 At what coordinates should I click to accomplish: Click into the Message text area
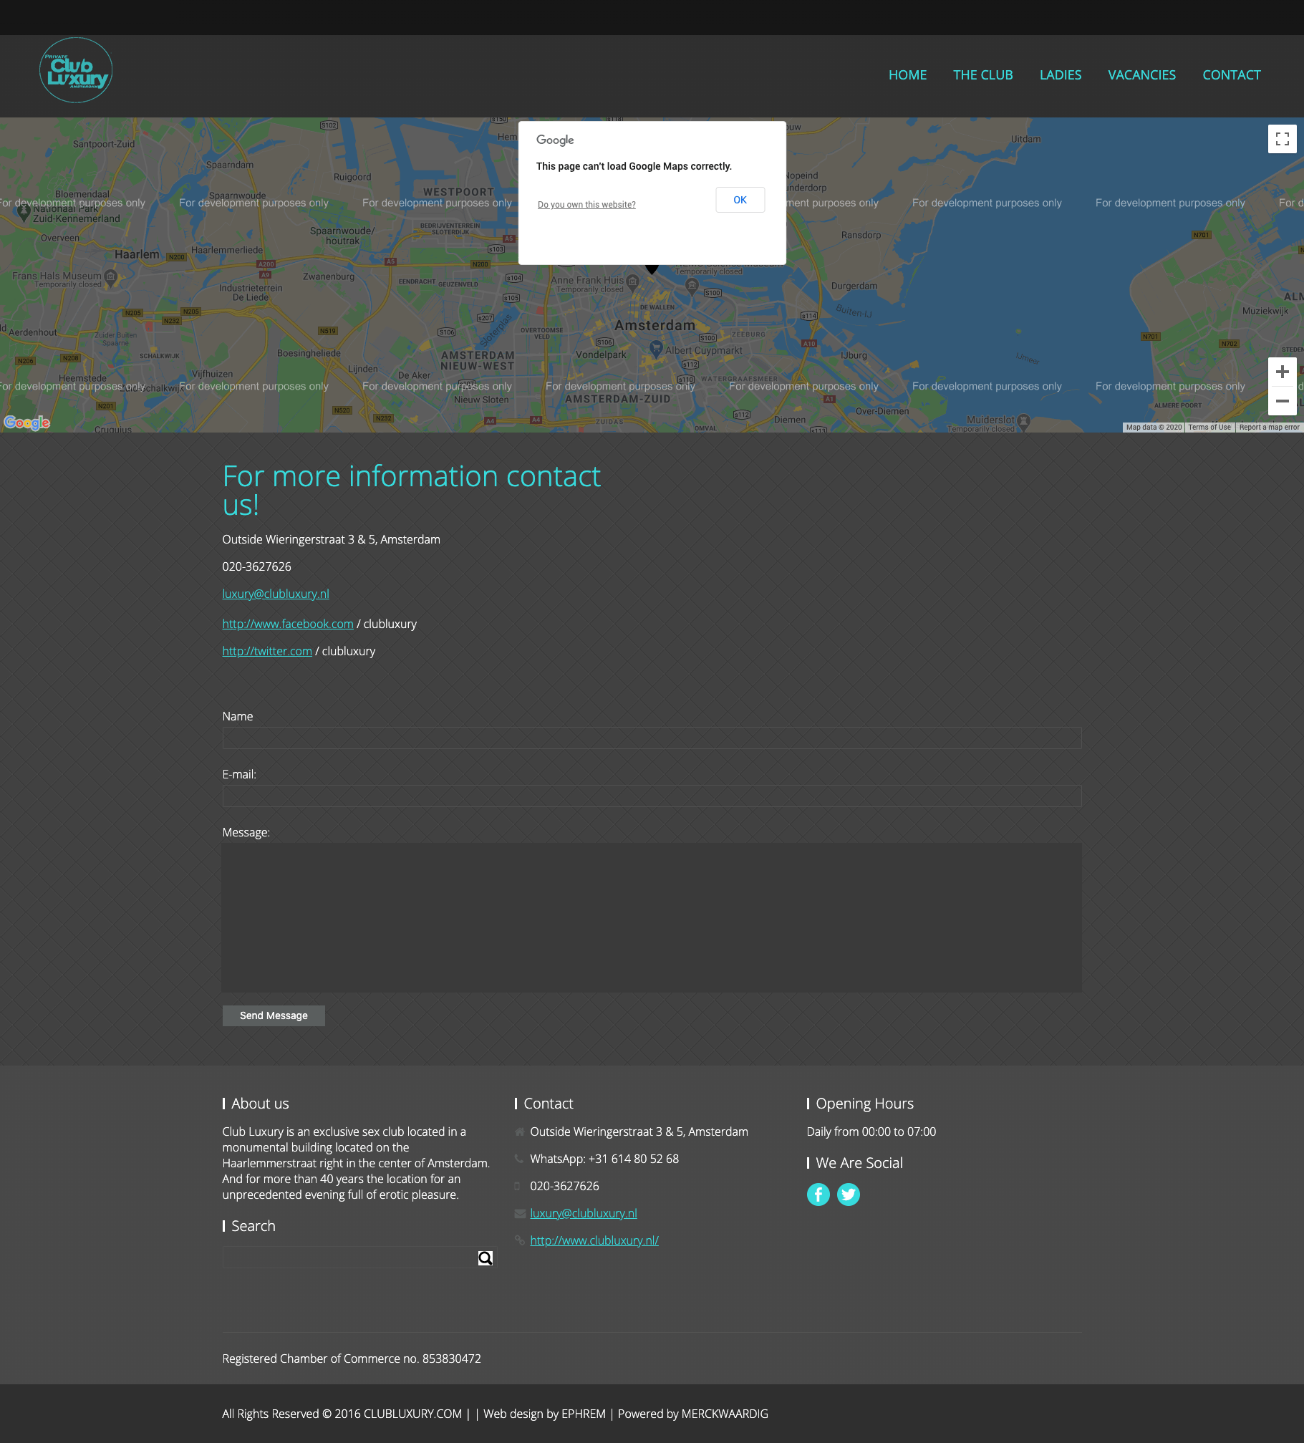pos(652,917)
